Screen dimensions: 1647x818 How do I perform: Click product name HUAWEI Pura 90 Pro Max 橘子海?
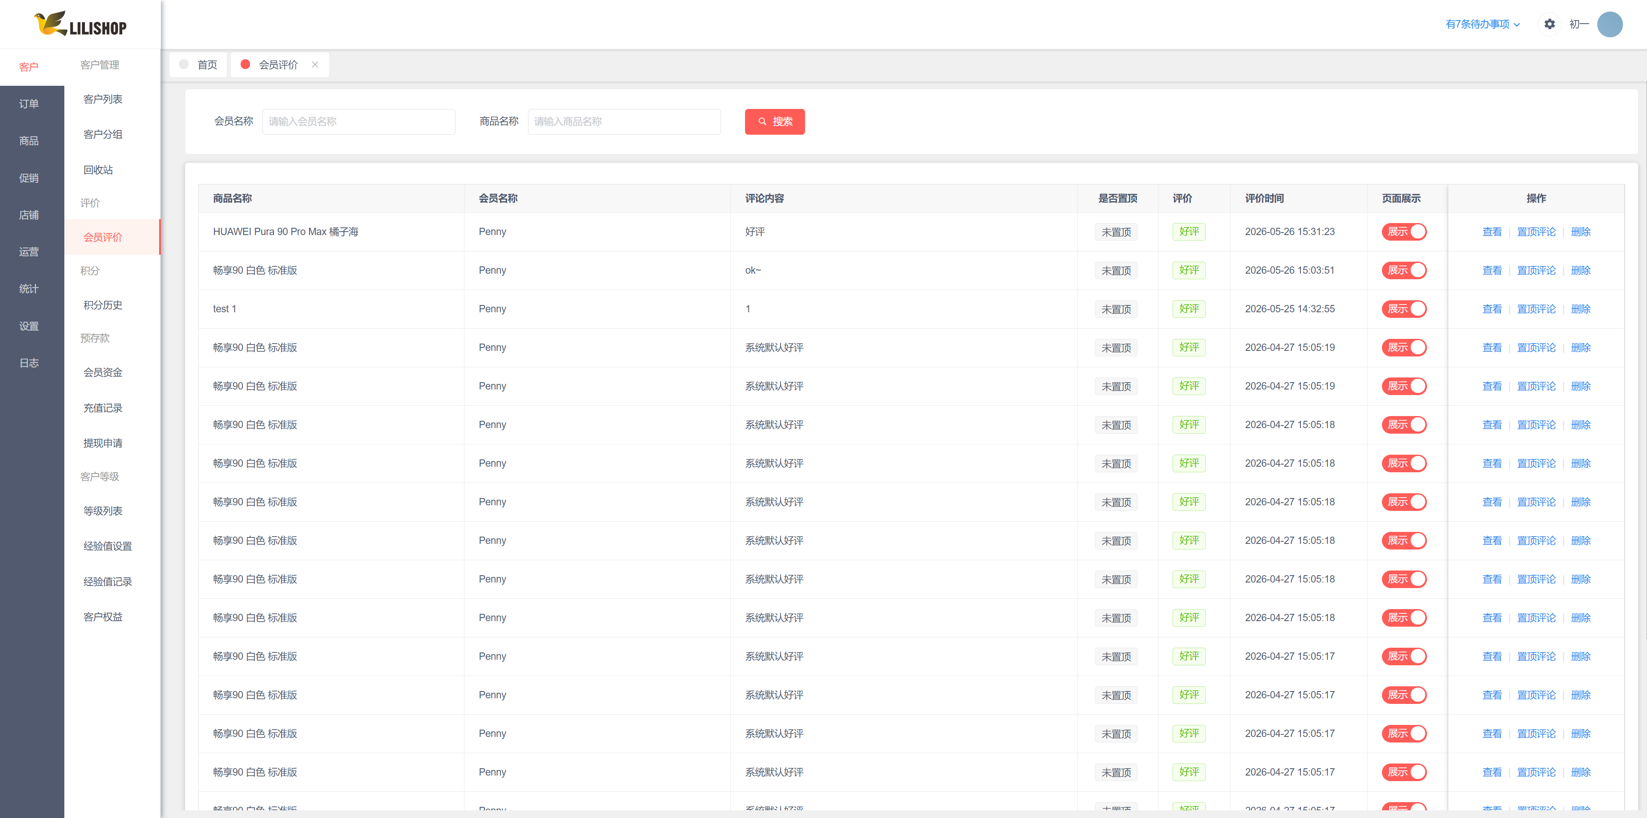[x=285, y=232]
